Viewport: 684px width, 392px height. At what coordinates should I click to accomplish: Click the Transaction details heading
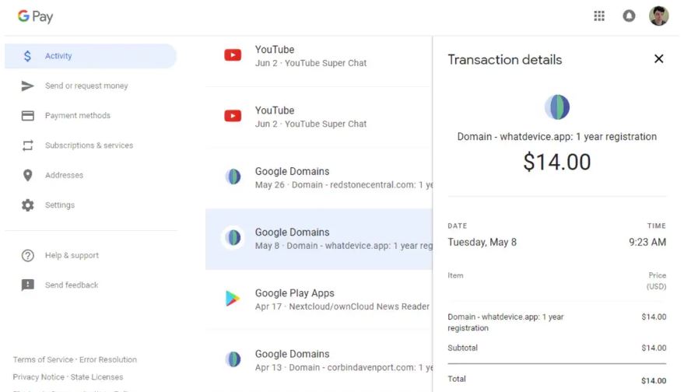click(x=505, y=60)
